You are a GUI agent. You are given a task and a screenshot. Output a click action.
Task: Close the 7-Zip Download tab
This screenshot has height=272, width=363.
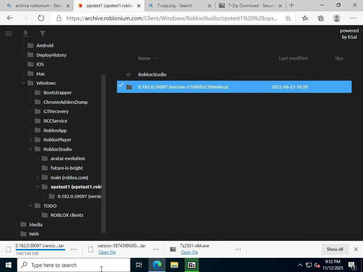tap(280, 6)
